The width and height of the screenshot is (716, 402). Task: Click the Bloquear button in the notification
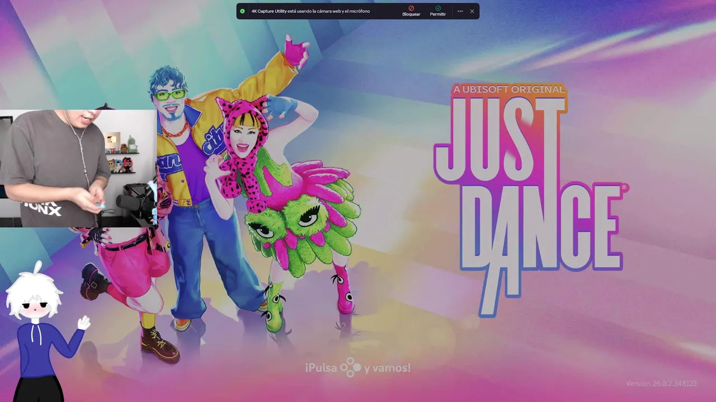click(411, 11)
